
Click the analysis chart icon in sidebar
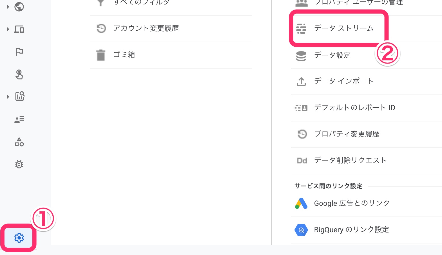(20, 96)
